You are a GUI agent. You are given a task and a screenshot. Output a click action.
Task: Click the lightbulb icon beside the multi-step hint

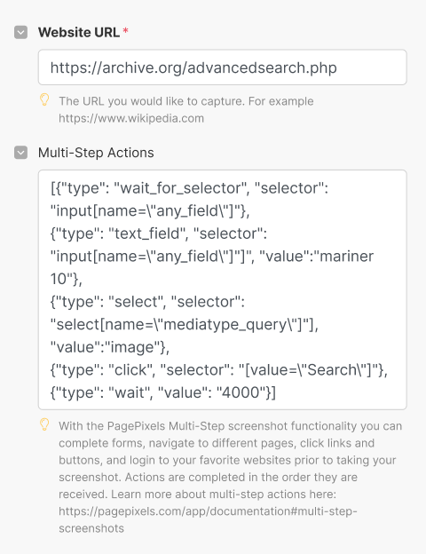tap(44, 424)
